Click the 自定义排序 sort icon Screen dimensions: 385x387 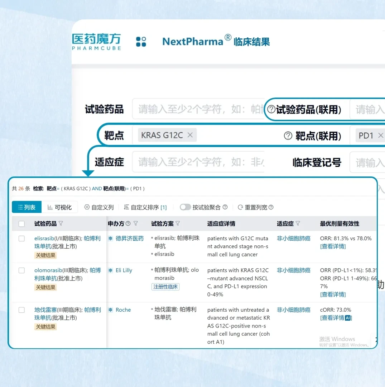point(126,207)
